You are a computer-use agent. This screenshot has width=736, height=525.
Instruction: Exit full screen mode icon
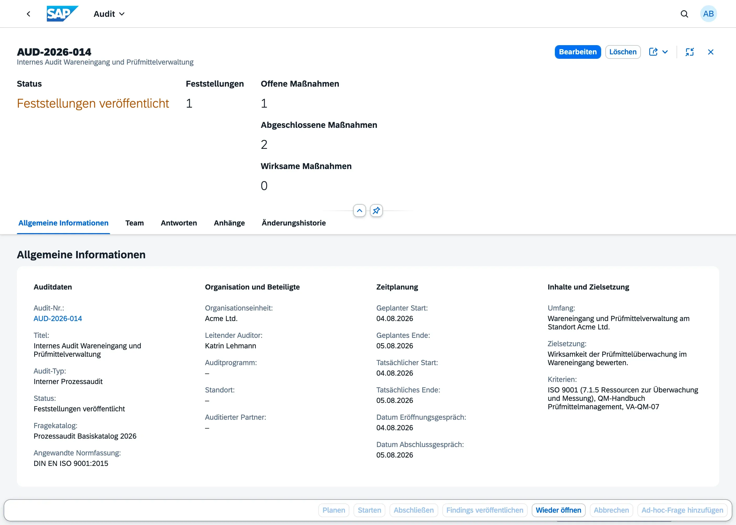coord(689,52)
